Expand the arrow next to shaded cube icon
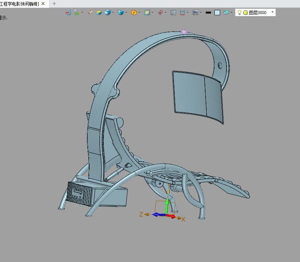The width and height of the screenshot is (300, 262). coord(113,12)
